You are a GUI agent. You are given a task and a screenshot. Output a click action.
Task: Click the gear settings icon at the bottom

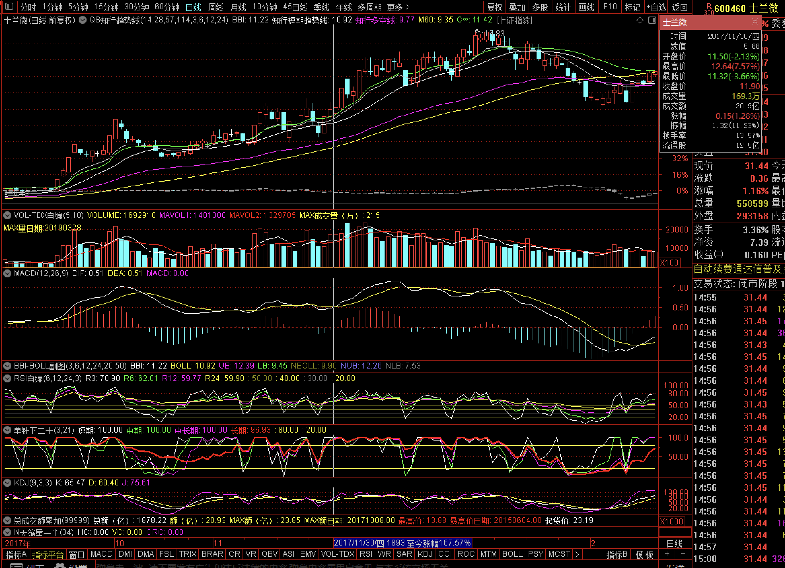click(x=60, y=565)
